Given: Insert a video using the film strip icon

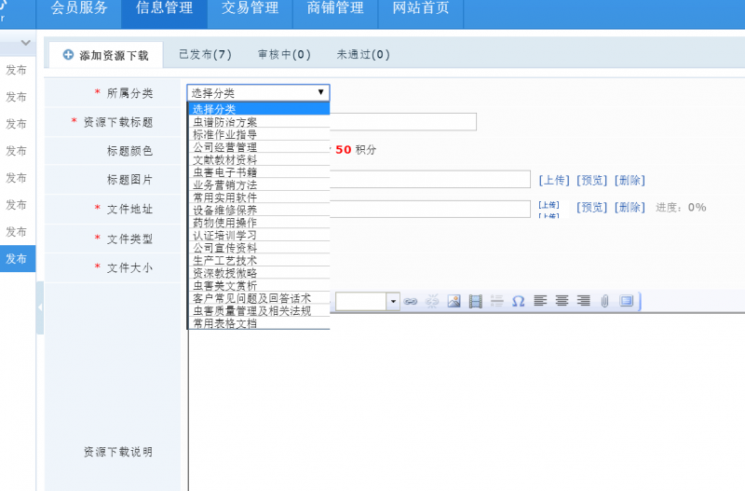Looking at the screenshot, I should click(475, 301).
